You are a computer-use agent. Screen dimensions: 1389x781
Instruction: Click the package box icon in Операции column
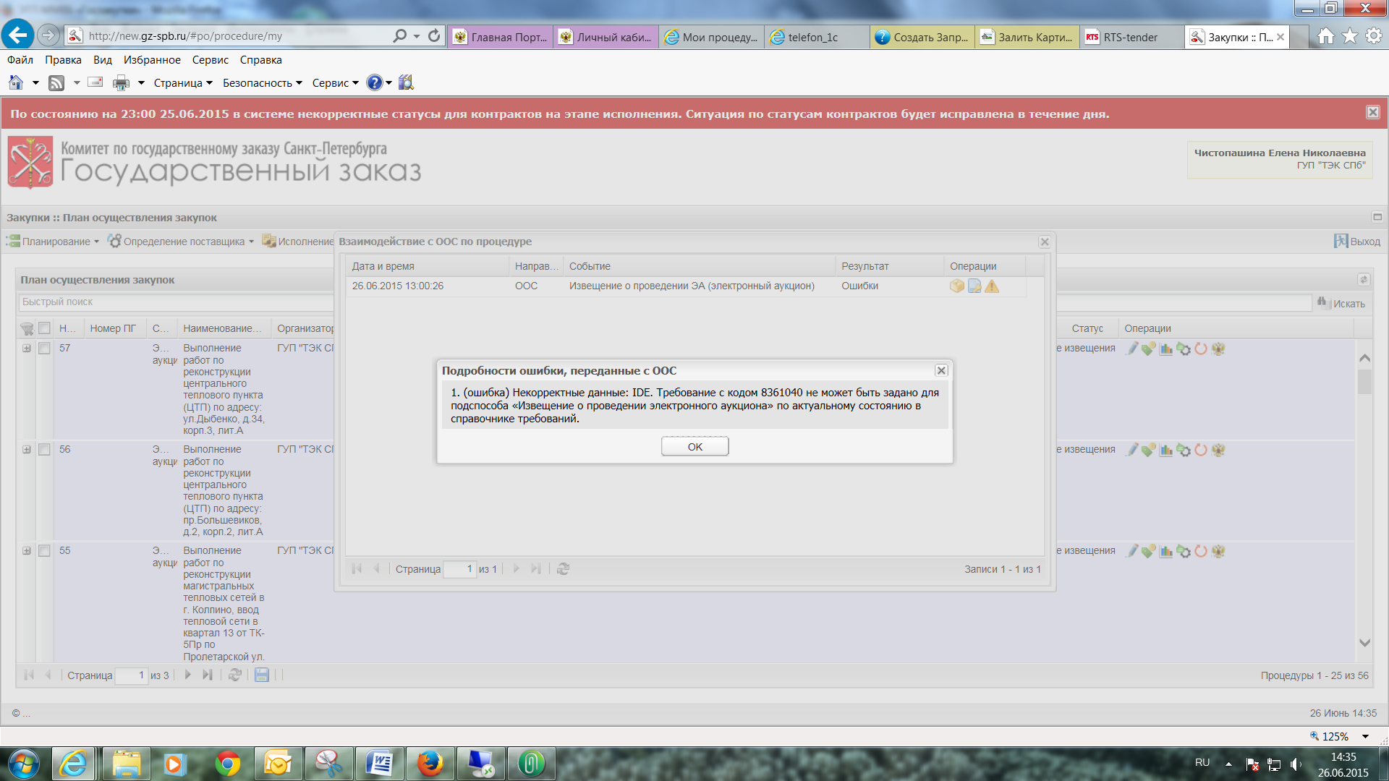click(x=956, y=286)
